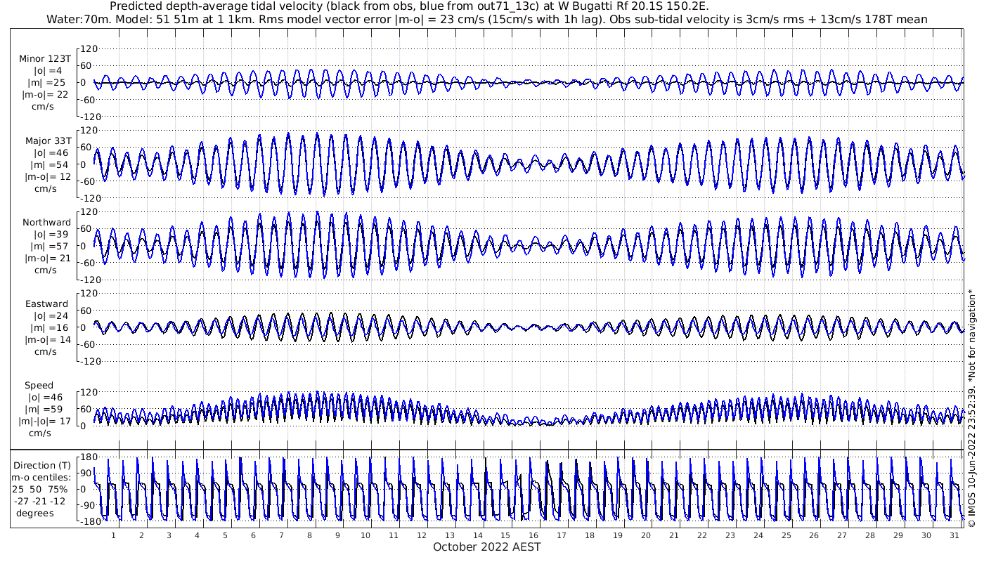Click the day '27' tick on x-axis
The height and width of the screenshot is (562, 984).
tap(842, 535)
